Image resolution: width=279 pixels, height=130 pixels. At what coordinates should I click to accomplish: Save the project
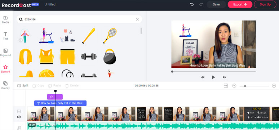pyautogui.click(x=216, y=4)
